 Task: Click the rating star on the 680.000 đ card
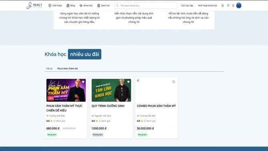(51, 121)
